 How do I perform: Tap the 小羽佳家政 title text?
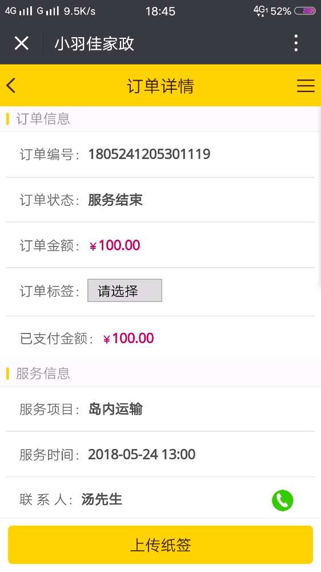pos(94,44)
